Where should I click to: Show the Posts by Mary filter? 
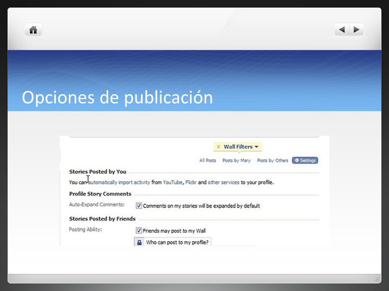236,160
